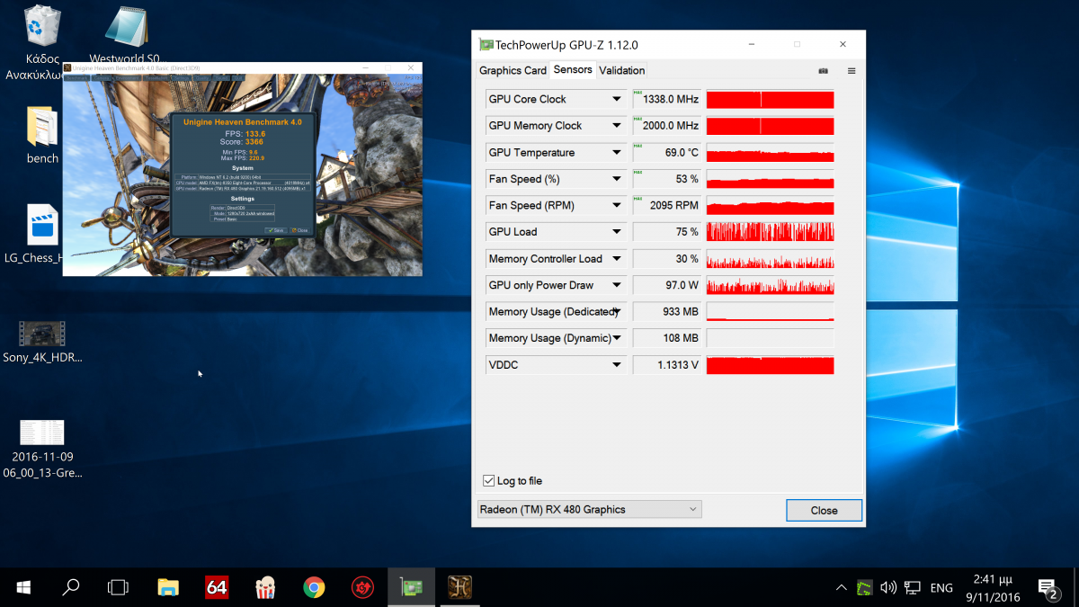Click the GPU-Z title bar app icon
The width and height of the screenshot is (1079, 607).
pos(486,44)
